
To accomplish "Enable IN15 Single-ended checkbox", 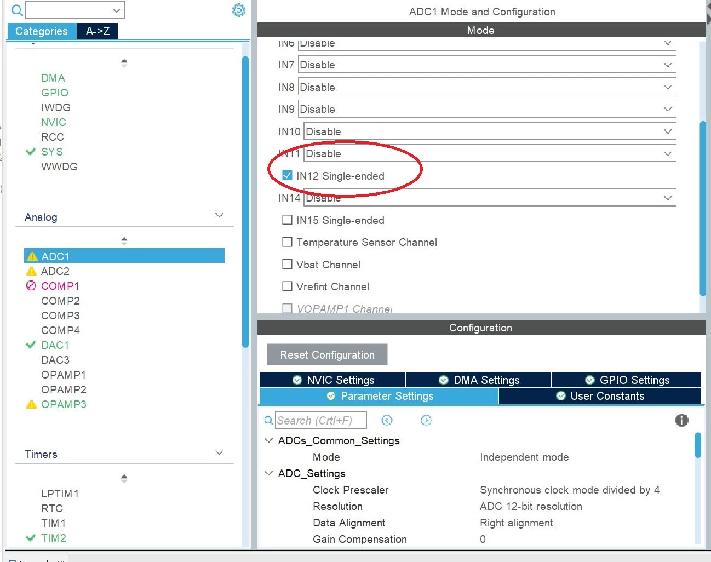I will [287, 220].
